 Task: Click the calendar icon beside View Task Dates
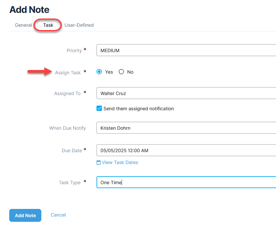99,162
